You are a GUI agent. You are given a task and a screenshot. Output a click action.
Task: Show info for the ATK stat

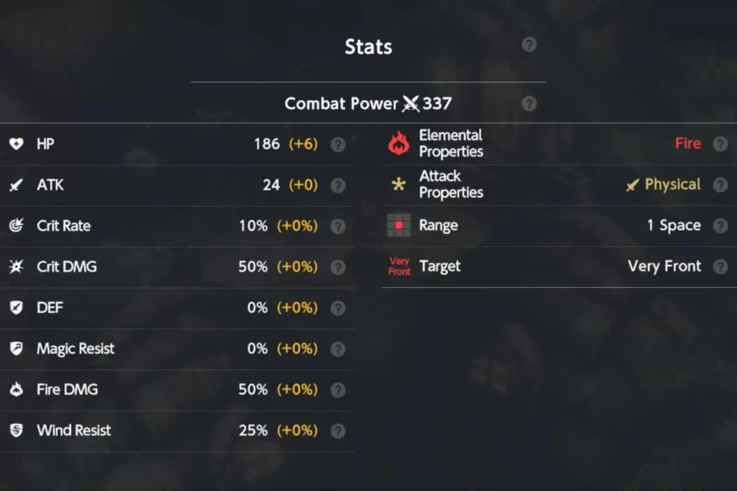[x=338, y=185]
